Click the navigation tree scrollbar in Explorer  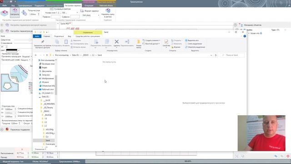pos(56,85)
